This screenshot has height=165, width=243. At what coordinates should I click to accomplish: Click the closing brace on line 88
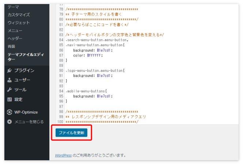pos(66,60)
